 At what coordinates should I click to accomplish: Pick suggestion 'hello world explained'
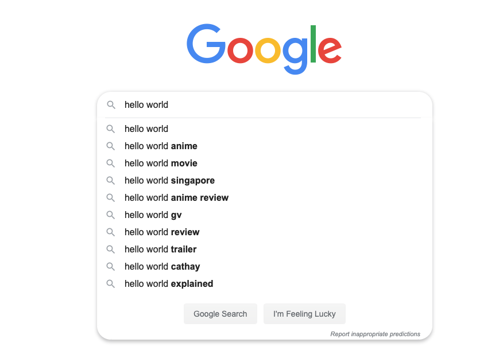(169, 284)
